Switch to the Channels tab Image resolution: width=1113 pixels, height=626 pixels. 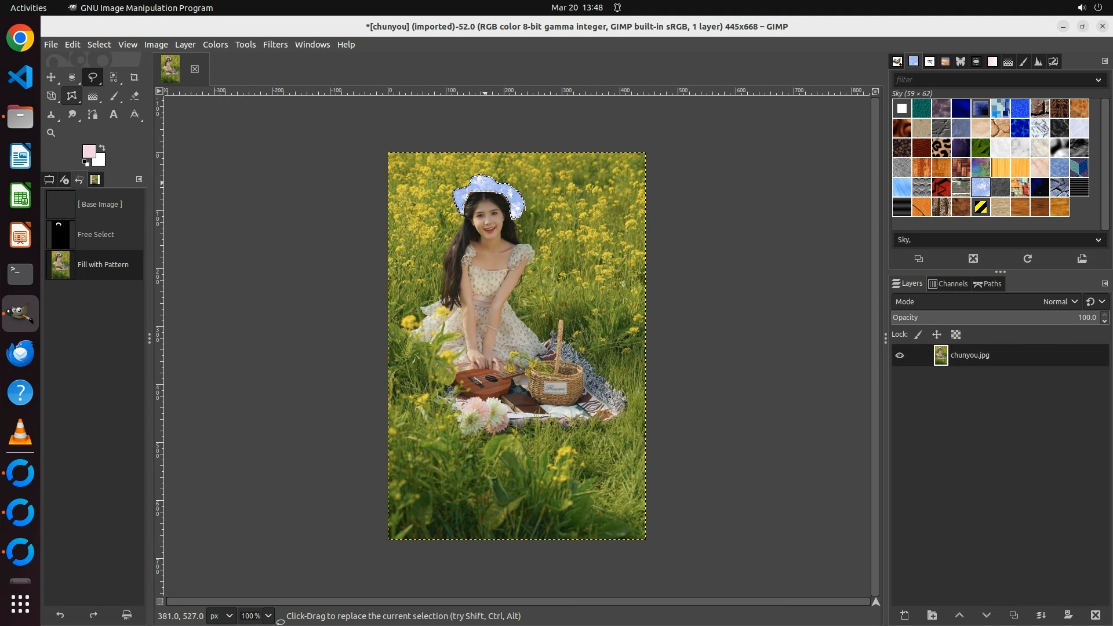click(948, 283)
